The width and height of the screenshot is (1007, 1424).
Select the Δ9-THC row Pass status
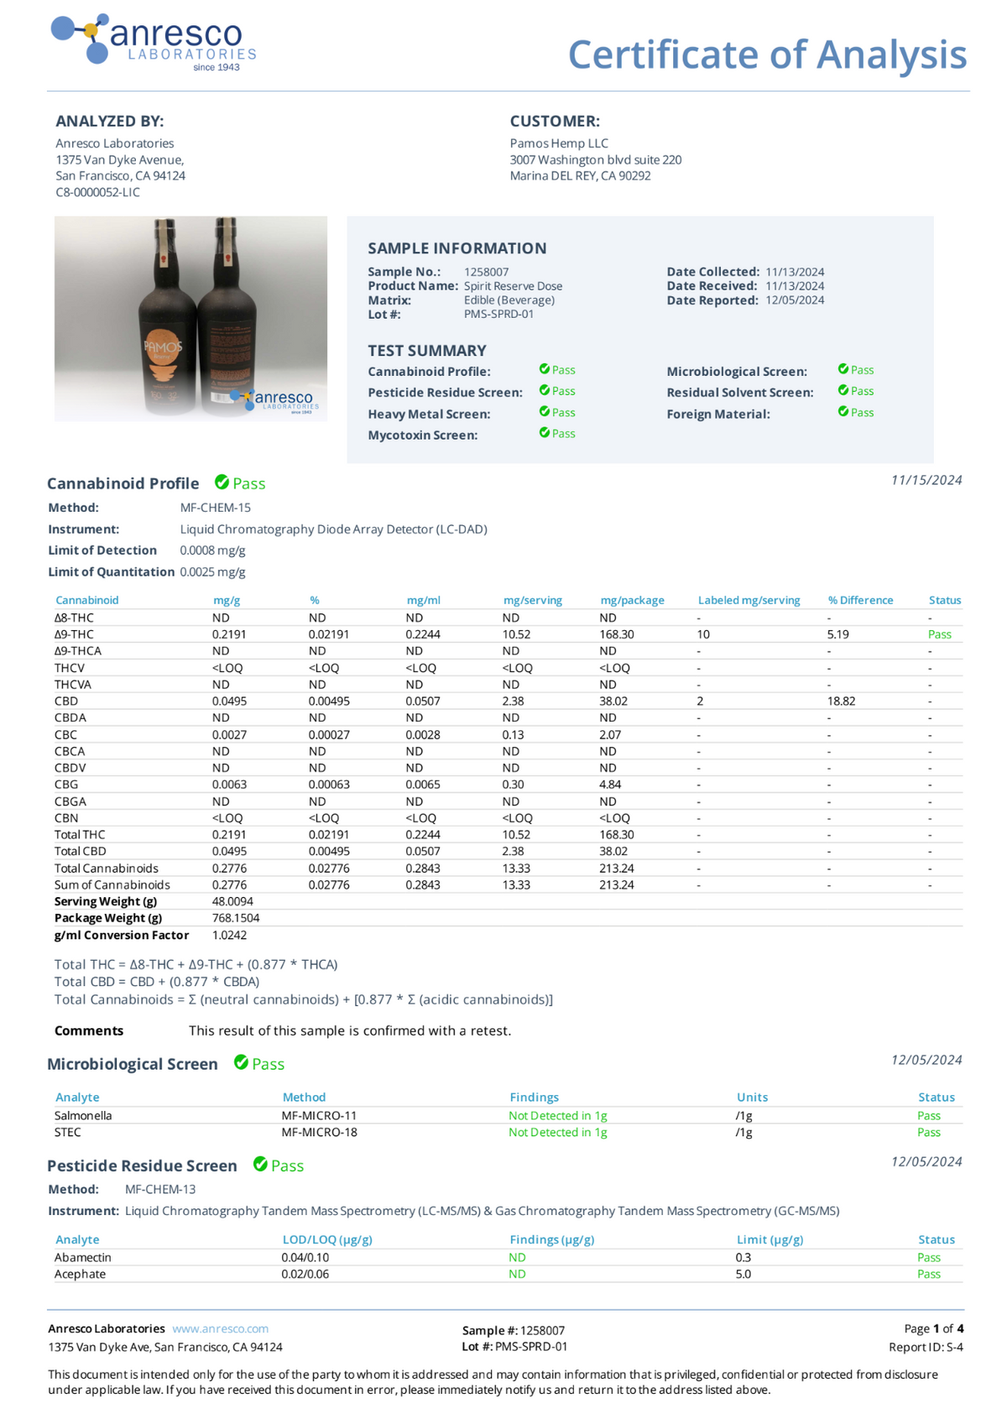click(939, 634)
